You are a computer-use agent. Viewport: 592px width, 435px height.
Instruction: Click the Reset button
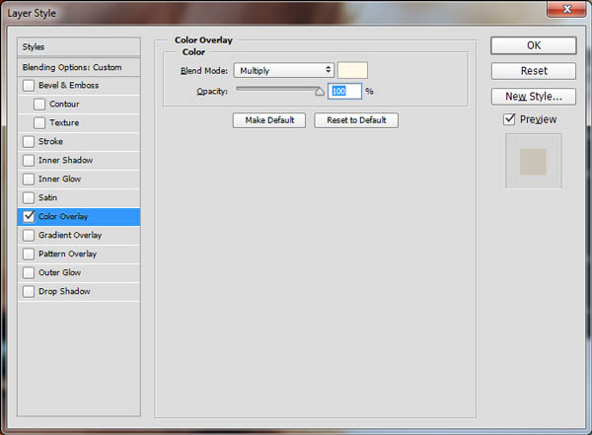click(x=534, y=71)
